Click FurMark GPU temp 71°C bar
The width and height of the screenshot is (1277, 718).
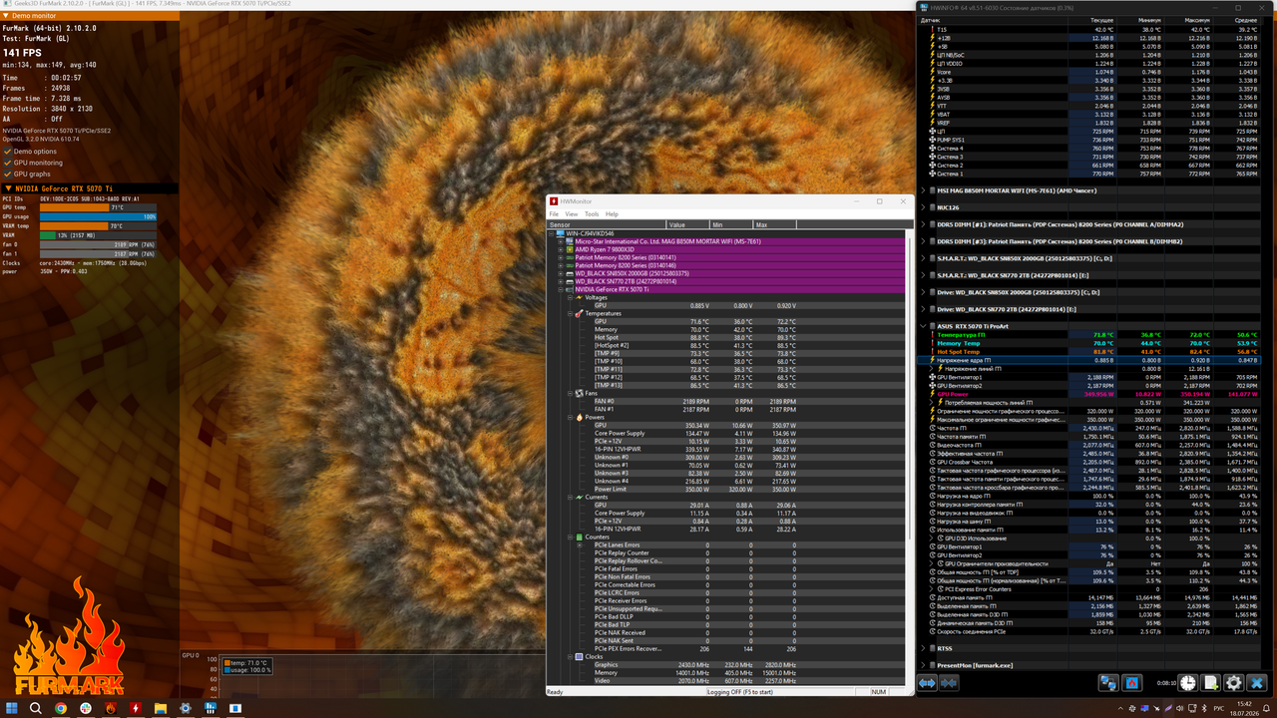(98, 207)
